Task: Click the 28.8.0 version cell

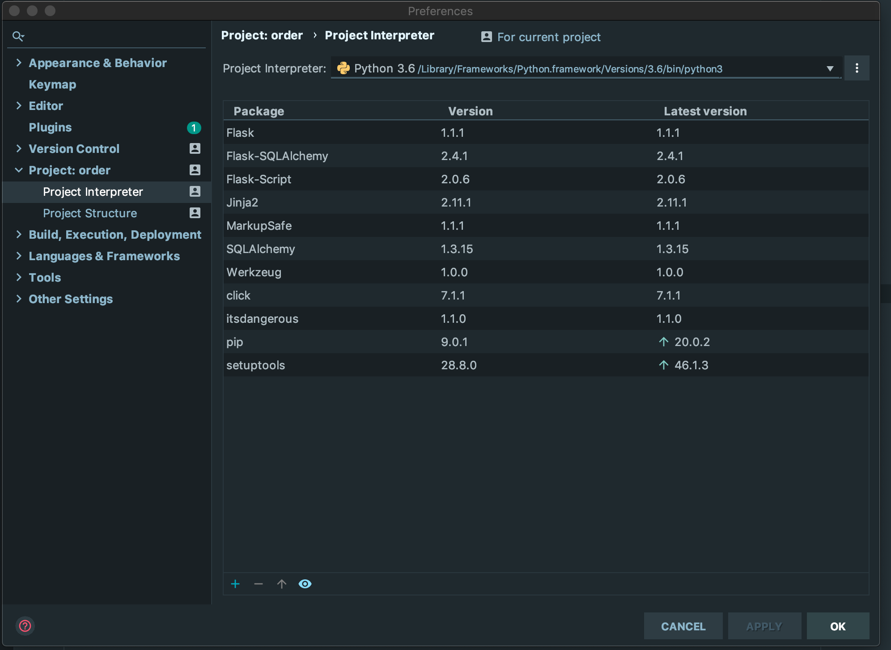Action: click(459, 365)
